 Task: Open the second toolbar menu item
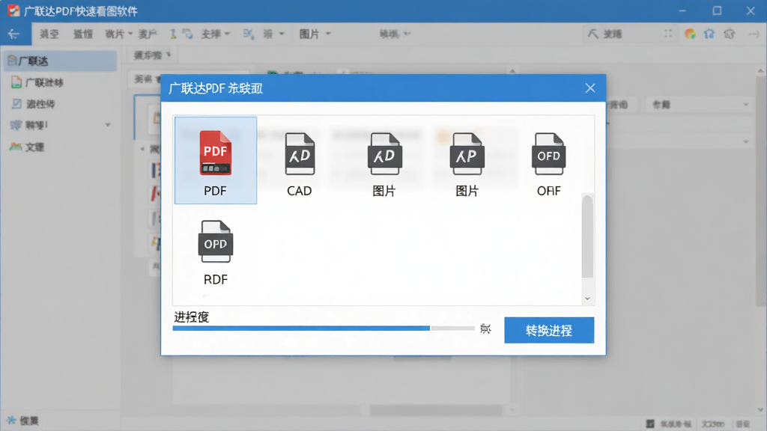82,34
